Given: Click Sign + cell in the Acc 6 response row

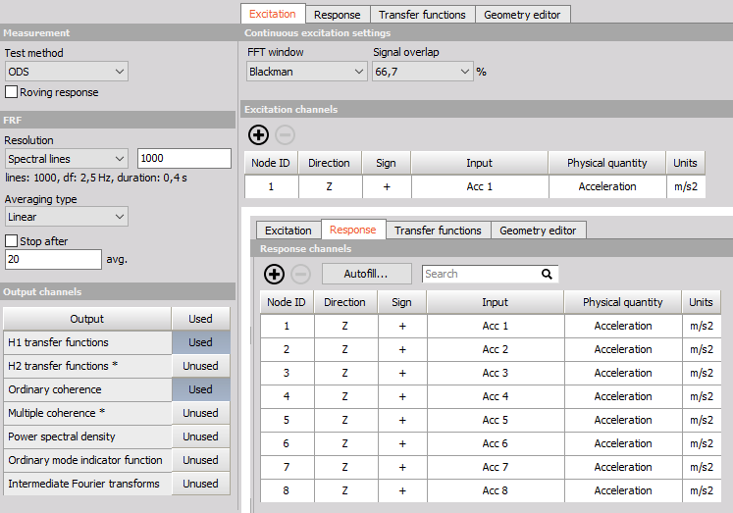Looking at the screenshot, I should [x=402, y=443].
